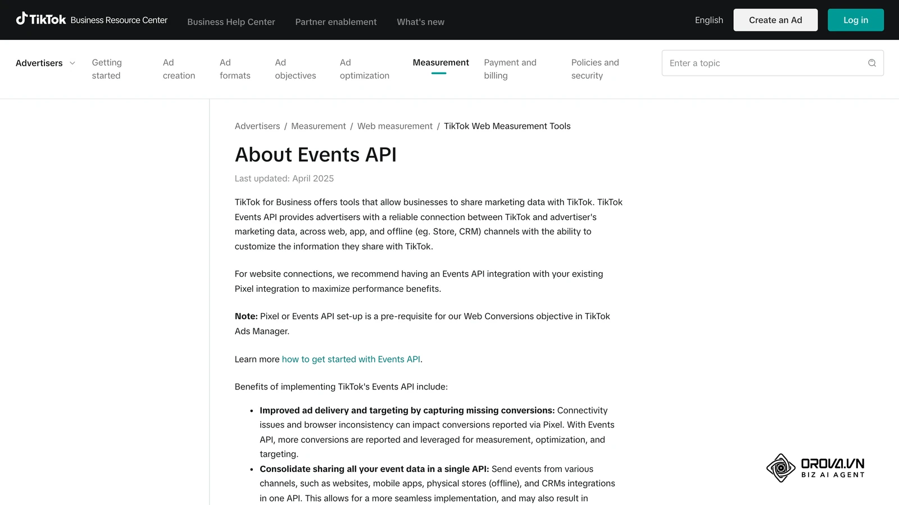The image size is (899, 505).
Task: Go to Advertisers breadcrumb link
Action: tap(257, 126)
